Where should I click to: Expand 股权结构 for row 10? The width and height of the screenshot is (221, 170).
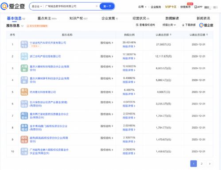pyautogui.click(x=107, y=150)
